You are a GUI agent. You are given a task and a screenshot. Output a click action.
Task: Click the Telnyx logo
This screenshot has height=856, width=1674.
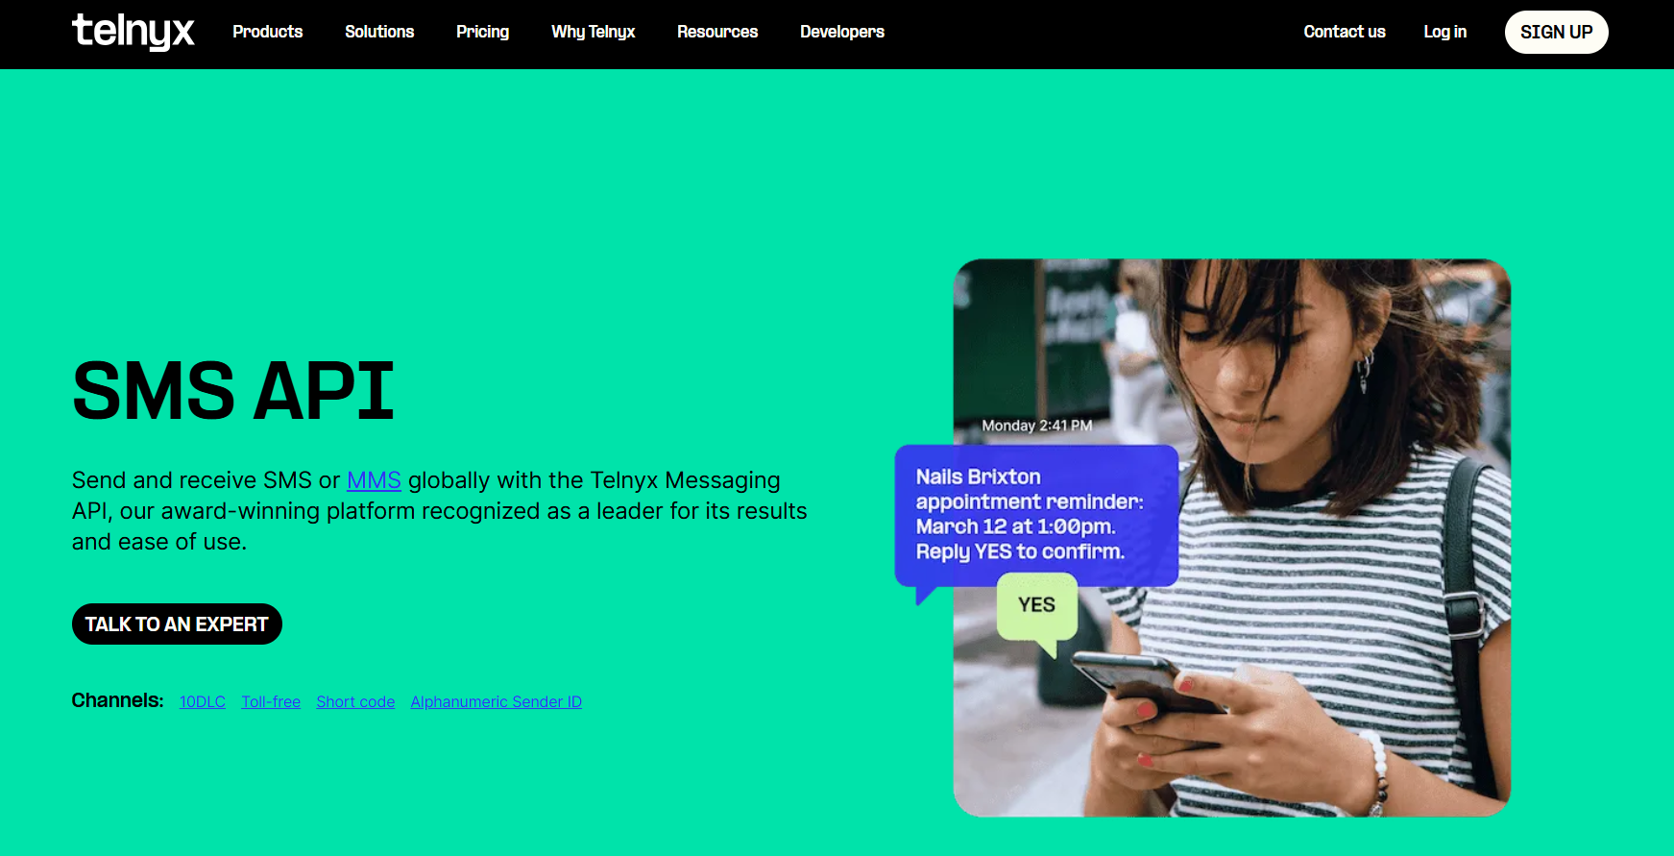133,32
